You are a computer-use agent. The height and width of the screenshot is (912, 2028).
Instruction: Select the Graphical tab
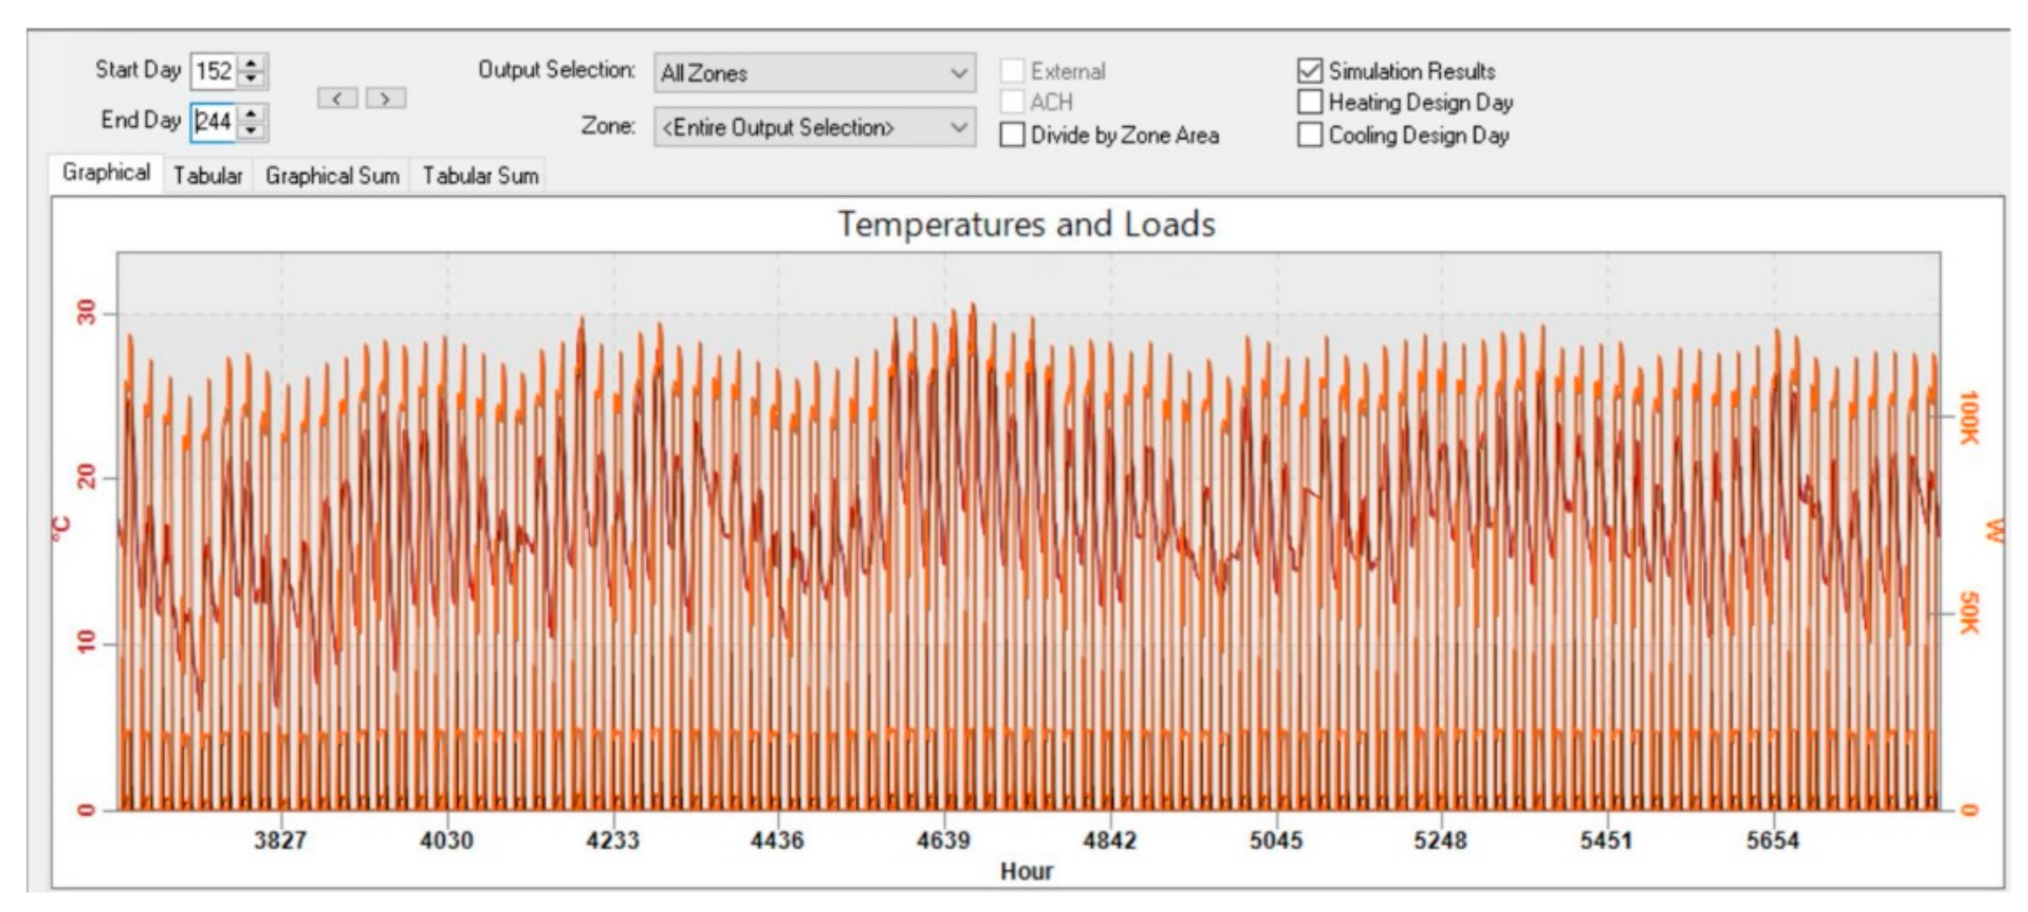coord(106,172)
